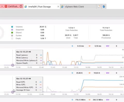
Task: Click the orange write IOPS line
Action: pos(103,87)
